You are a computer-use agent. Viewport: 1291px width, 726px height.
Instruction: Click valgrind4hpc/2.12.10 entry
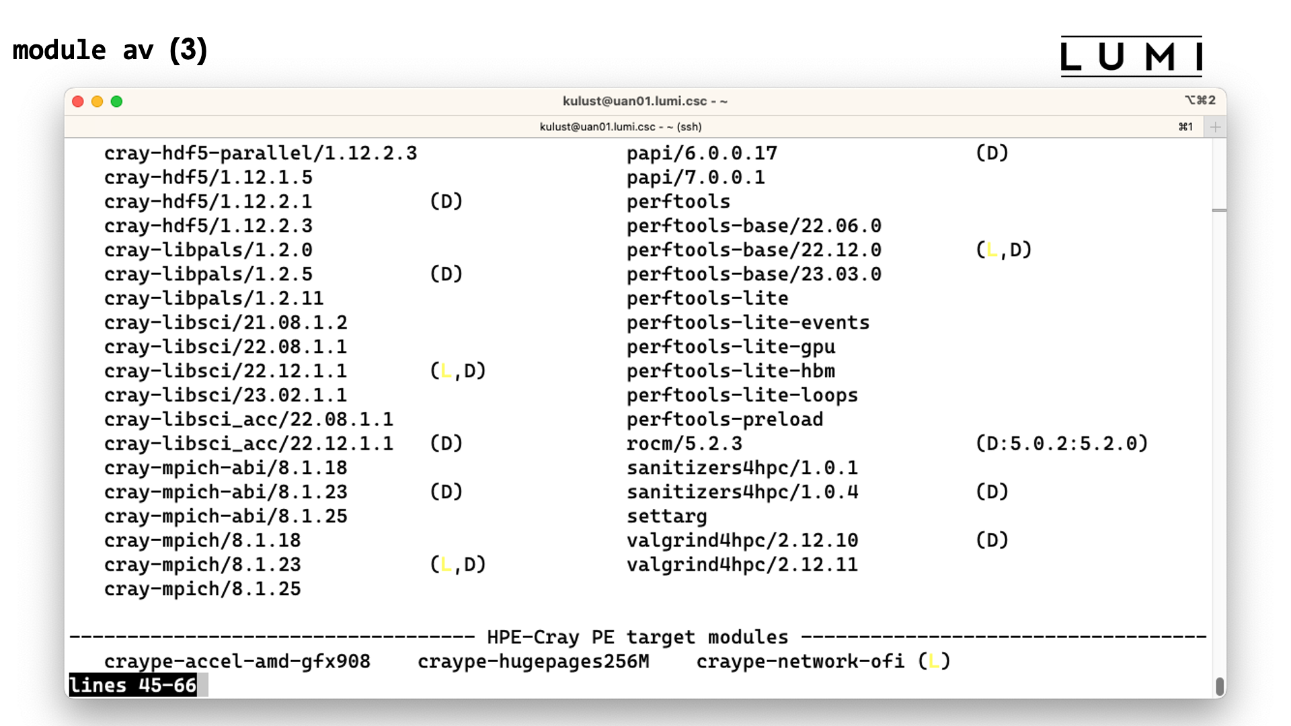click(742, 540)
